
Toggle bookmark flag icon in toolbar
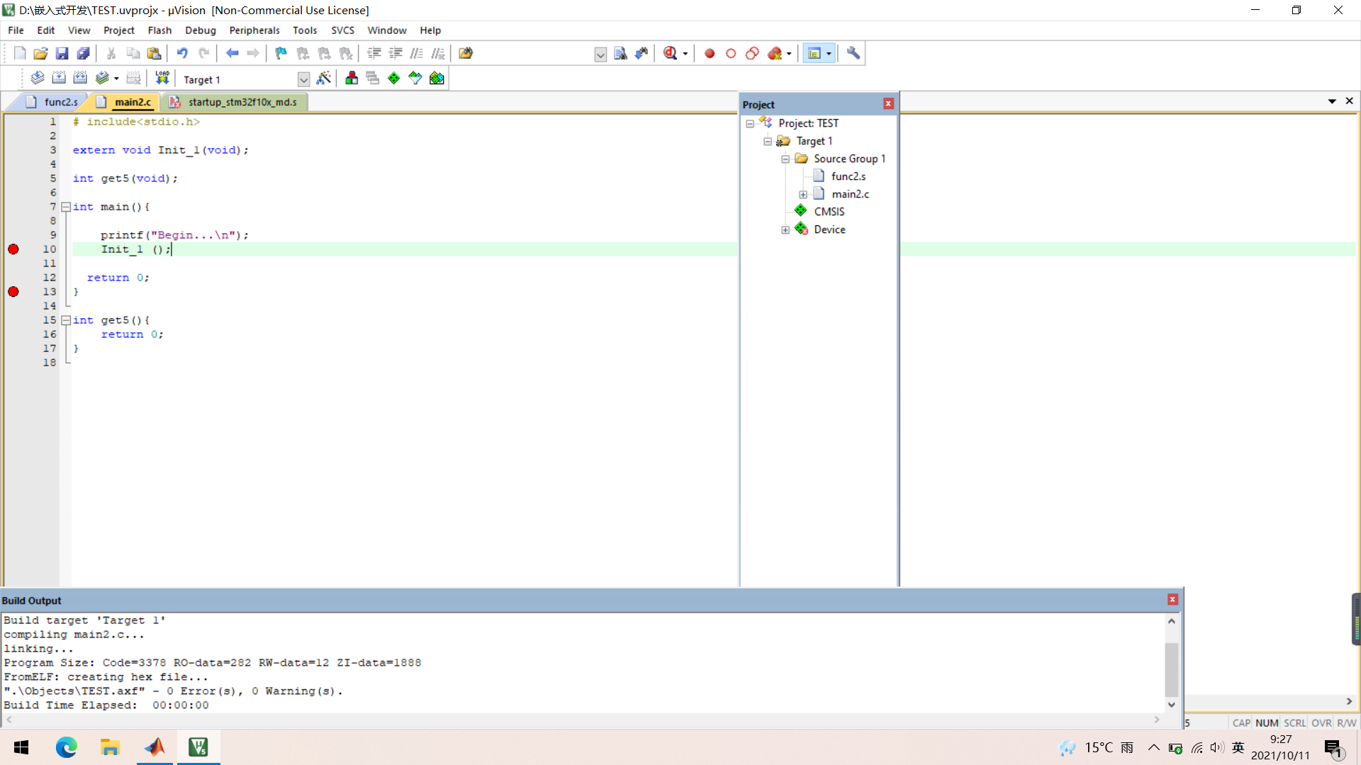281,53
